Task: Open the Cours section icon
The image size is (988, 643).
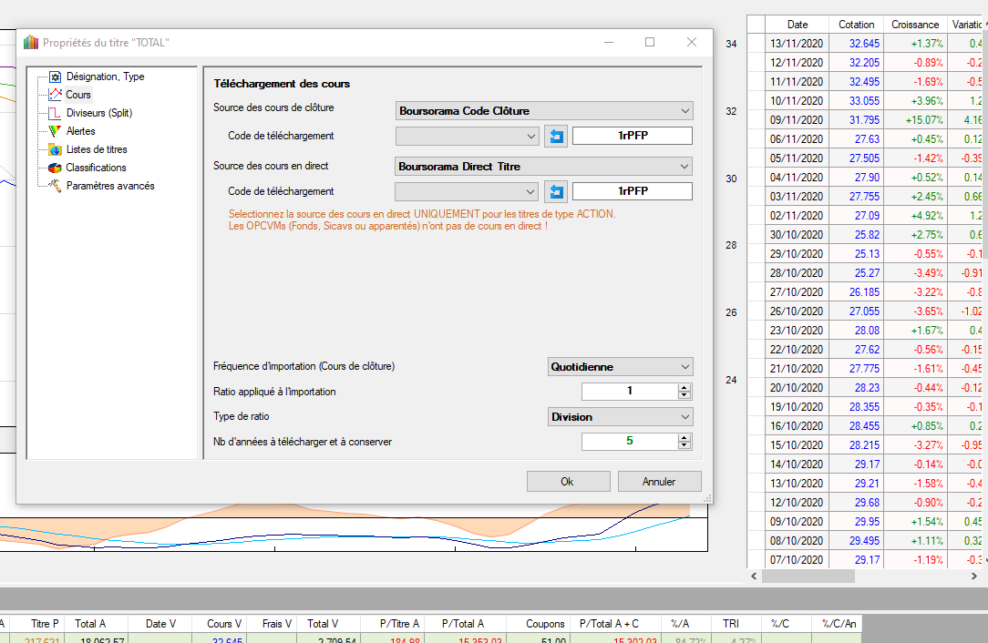Action: point(55,95)
